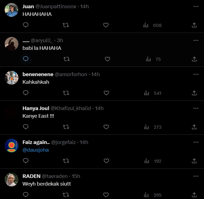Open benenenene display name profile
The image size is (204, 199).
point(38,74)
